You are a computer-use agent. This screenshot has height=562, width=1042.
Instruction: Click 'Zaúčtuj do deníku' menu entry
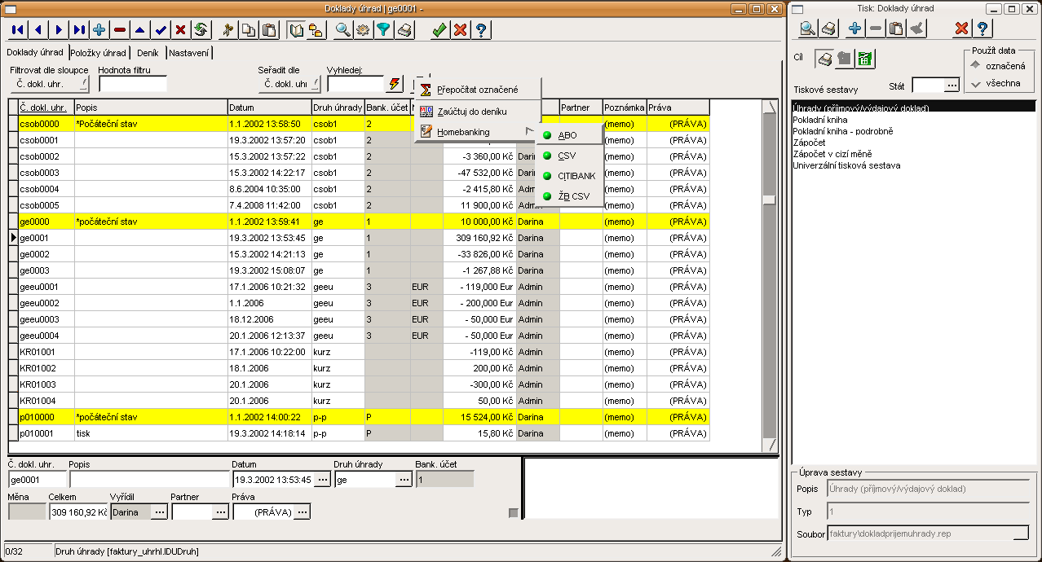click(471, 111)
